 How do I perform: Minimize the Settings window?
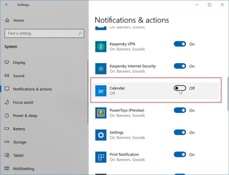(197, 5)
